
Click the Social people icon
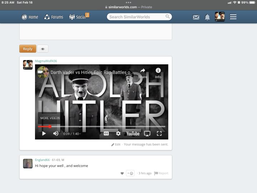72,17
